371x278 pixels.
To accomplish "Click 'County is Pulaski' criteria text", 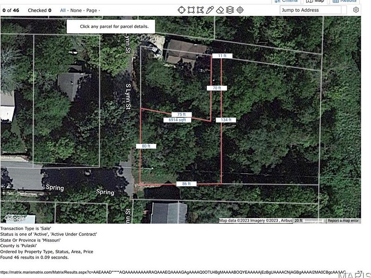I will coord(19,246).
